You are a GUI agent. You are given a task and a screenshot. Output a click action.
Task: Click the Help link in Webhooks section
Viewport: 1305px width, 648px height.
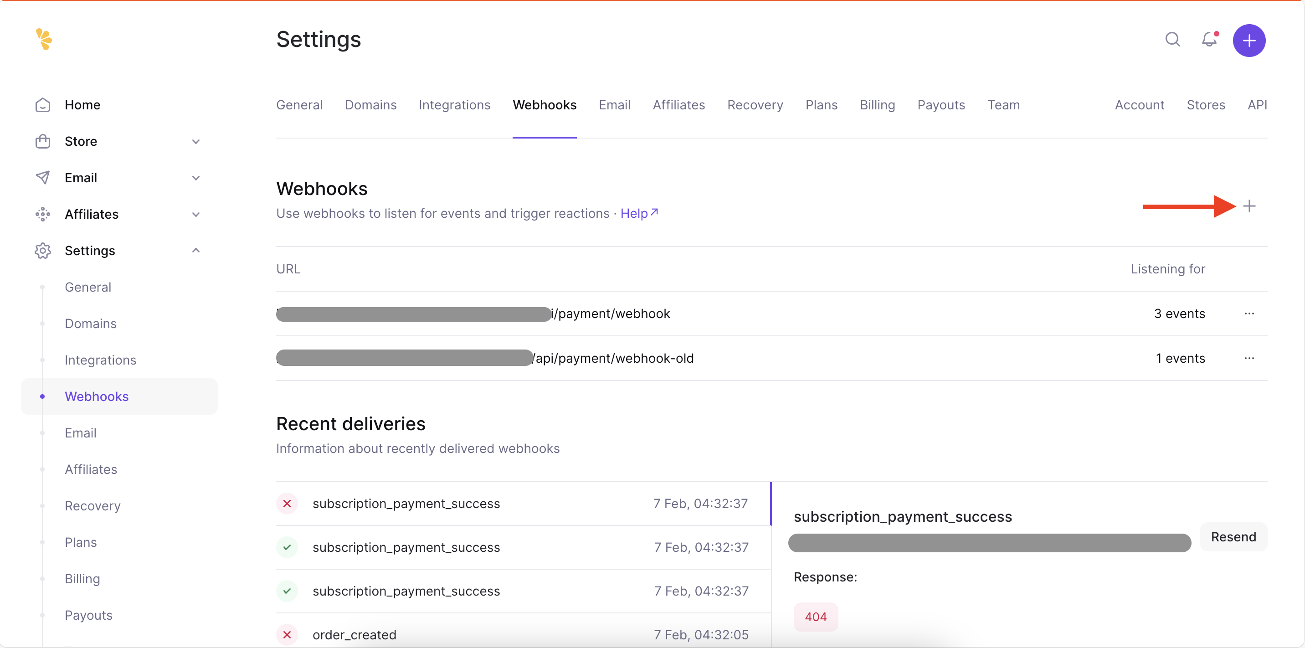[637, 213]
